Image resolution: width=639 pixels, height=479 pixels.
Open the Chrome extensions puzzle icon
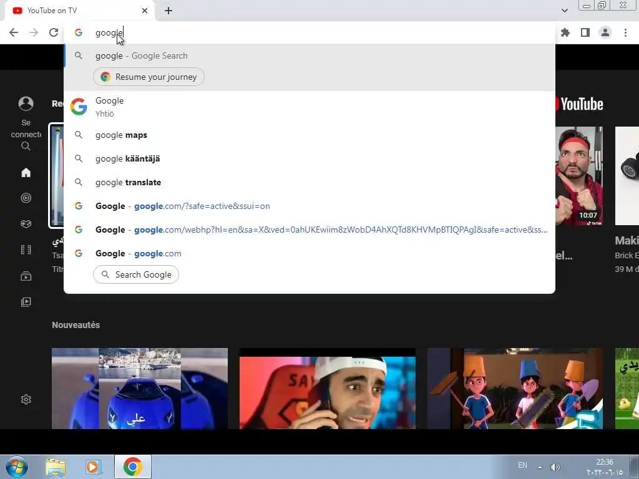pyautogui.click(x=565, y=32)
